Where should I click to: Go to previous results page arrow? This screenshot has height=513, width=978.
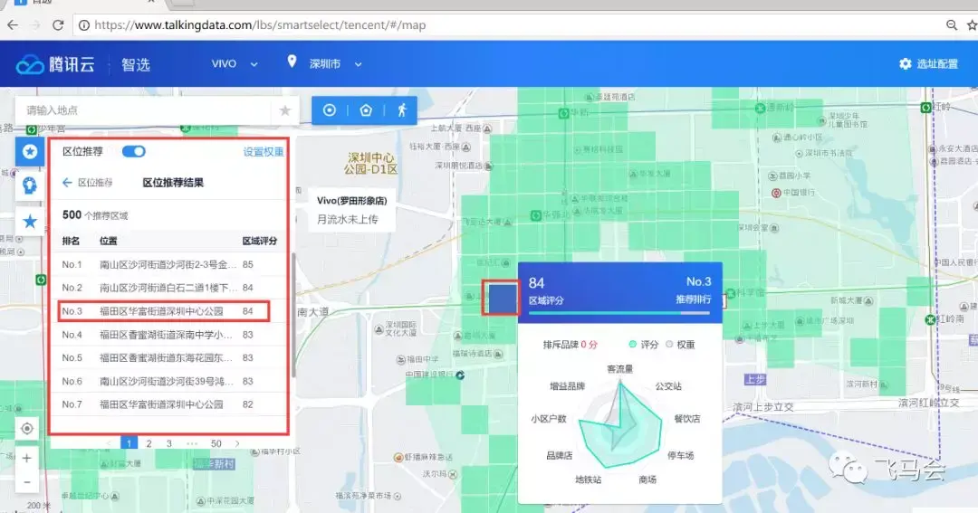point(109,444)
